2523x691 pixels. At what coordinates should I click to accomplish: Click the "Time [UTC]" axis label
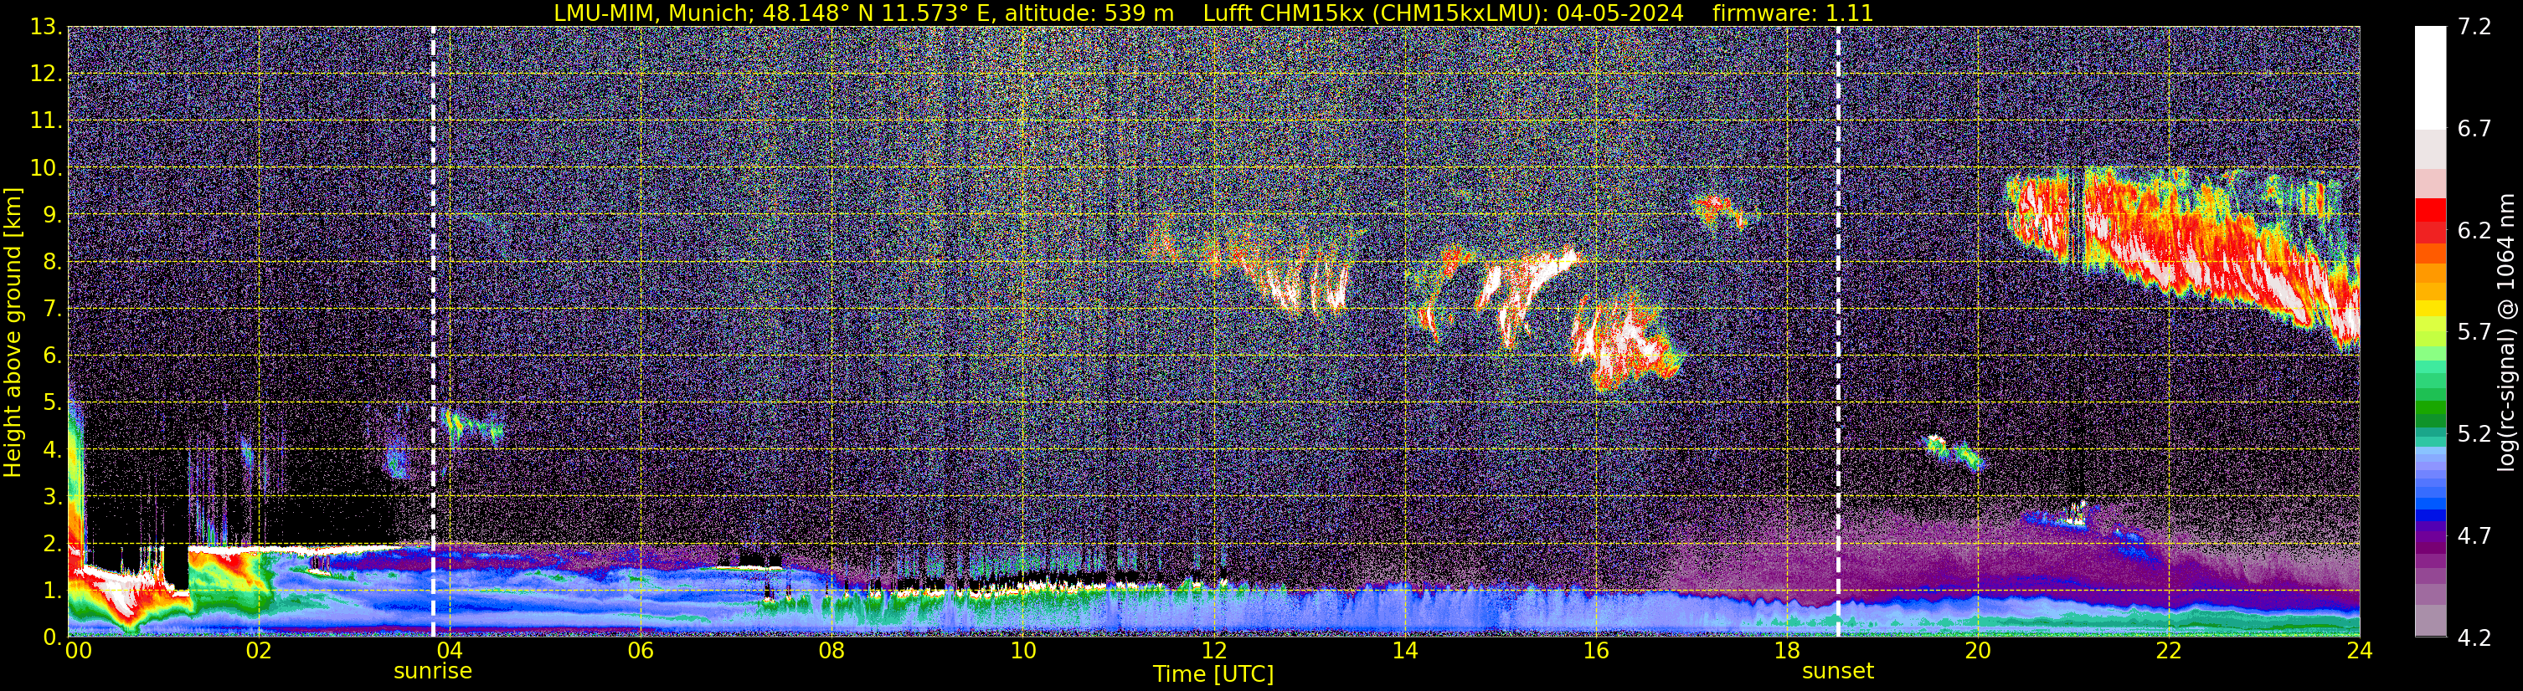1213,673
